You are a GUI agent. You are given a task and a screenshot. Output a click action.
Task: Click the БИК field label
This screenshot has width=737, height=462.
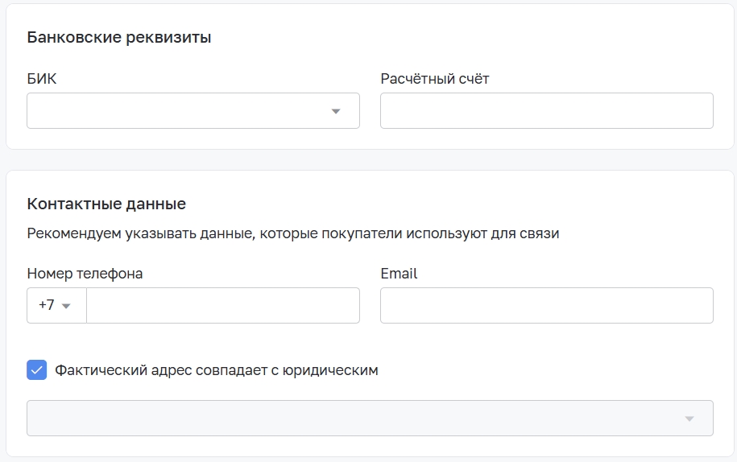[x=42, y=79]
